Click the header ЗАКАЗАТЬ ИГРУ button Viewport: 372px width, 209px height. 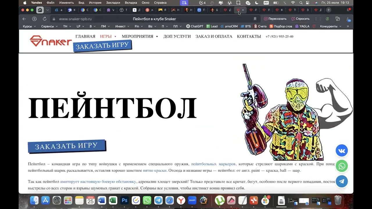(102, 46)
